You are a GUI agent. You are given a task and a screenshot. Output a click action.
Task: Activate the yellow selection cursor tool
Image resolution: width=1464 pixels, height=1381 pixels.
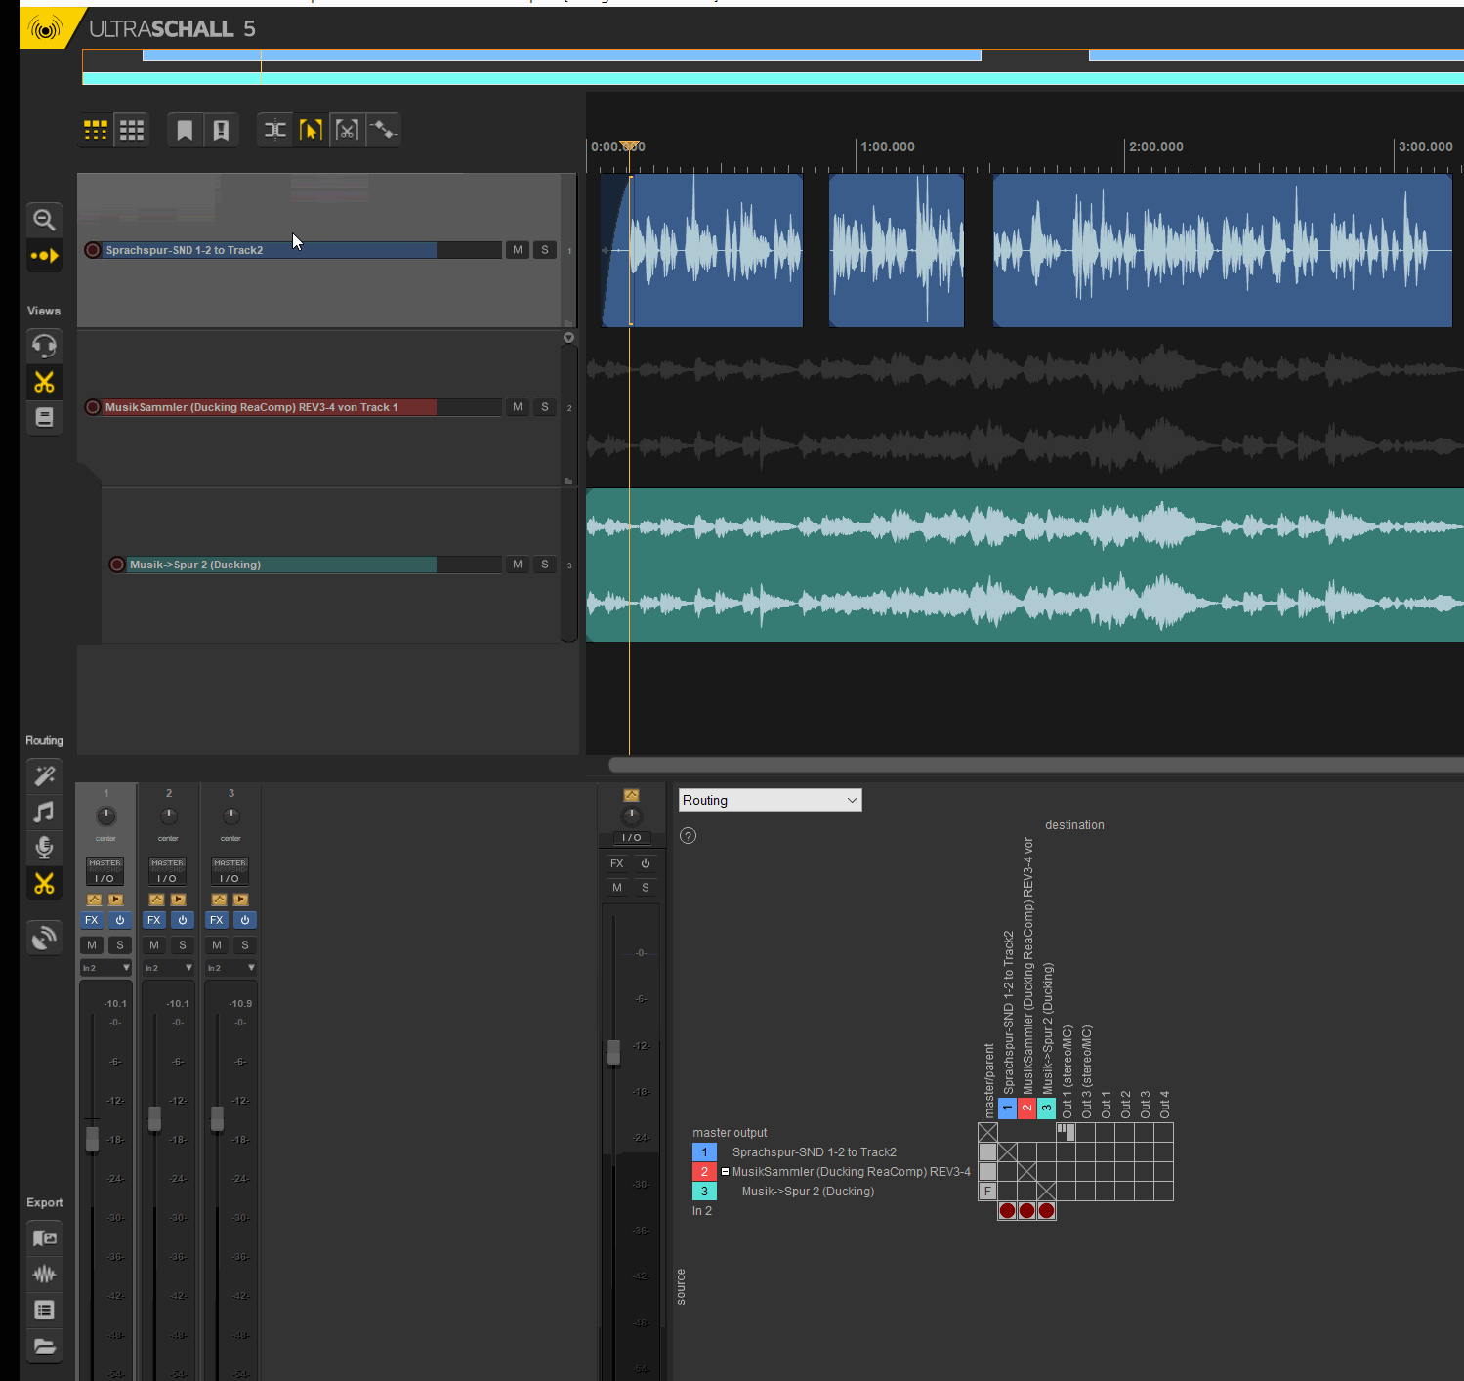[x=311, y=130]
